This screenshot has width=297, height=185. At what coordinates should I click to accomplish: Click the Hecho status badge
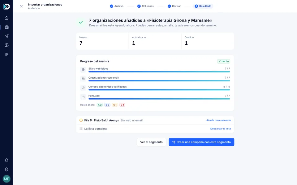[223, 61]
